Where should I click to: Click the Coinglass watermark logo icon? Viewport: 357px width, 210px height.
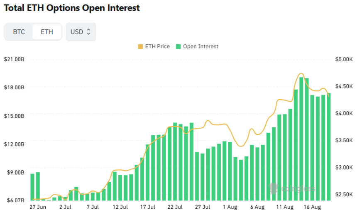coord(273,189)
